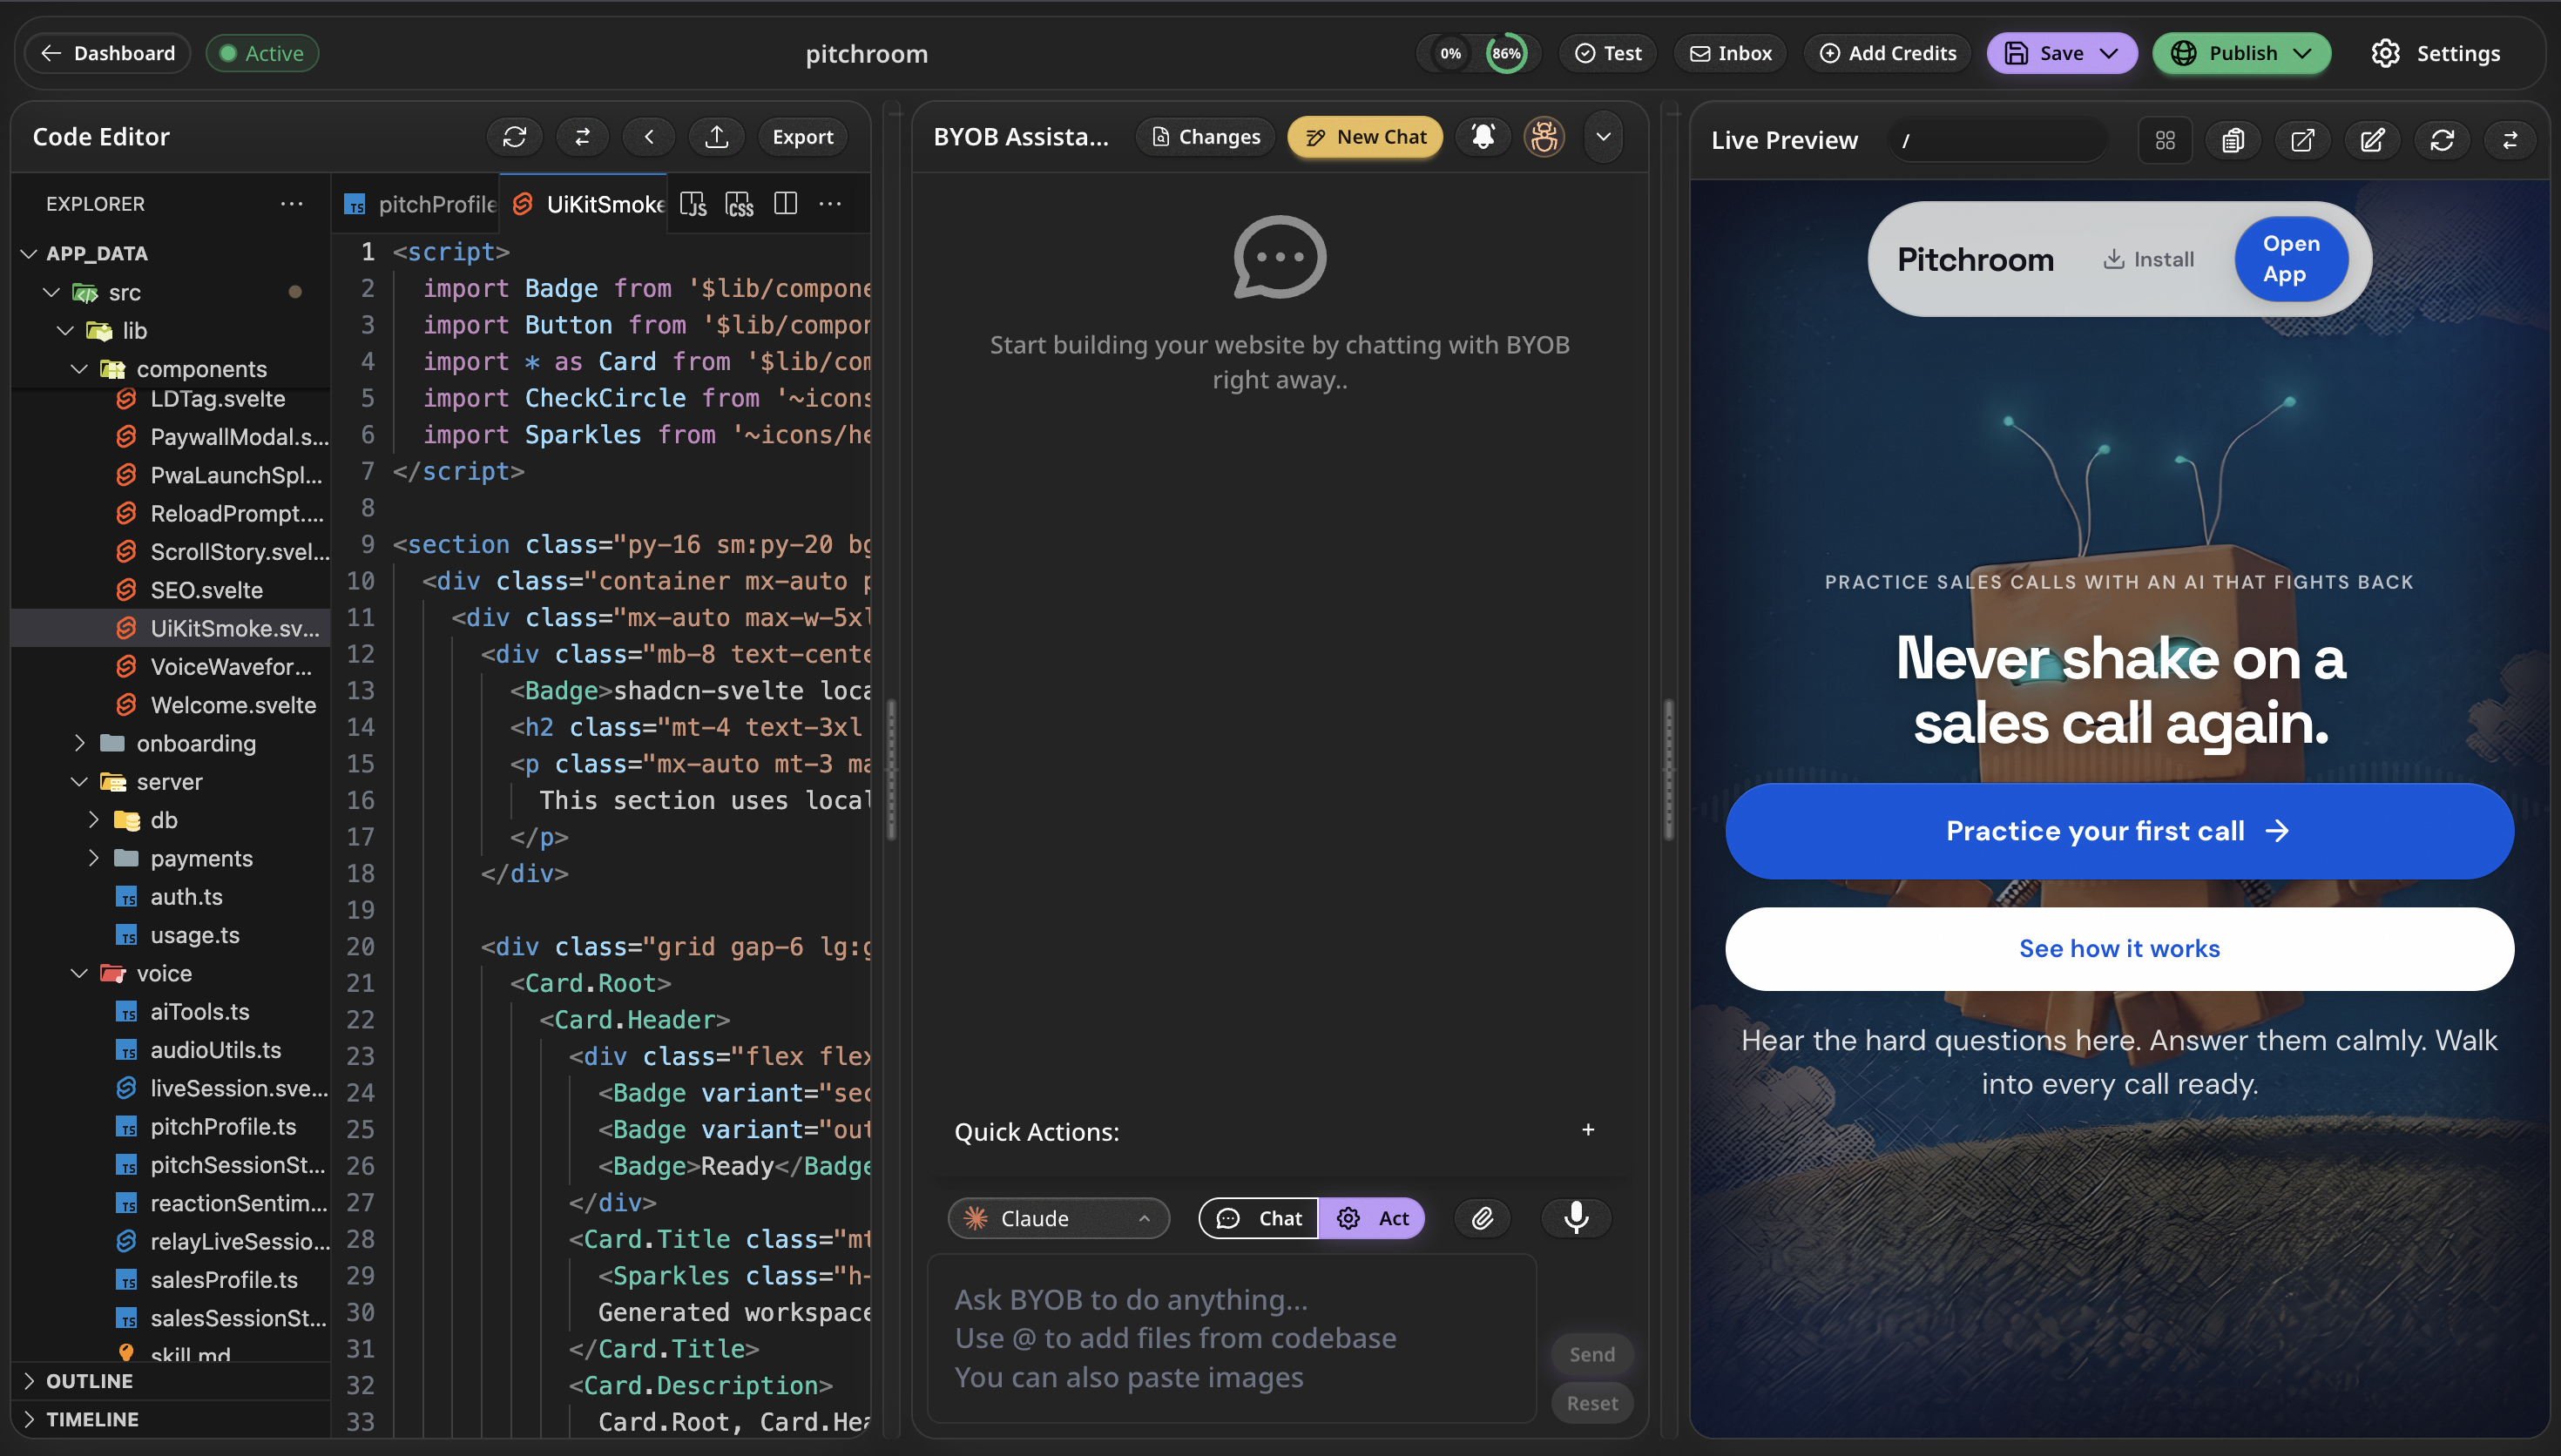Open the CSS file shortcut icon in tab bar
Image resolution: width=2561 pixels, height=1456 pixels.
point(739,204)
